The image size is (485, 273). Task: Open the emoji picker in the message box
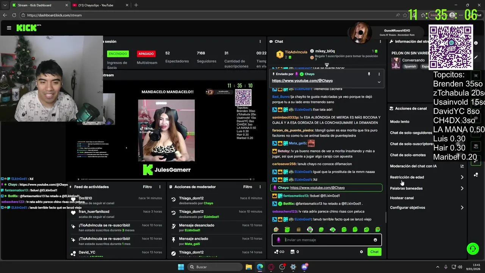pos(375,240)
